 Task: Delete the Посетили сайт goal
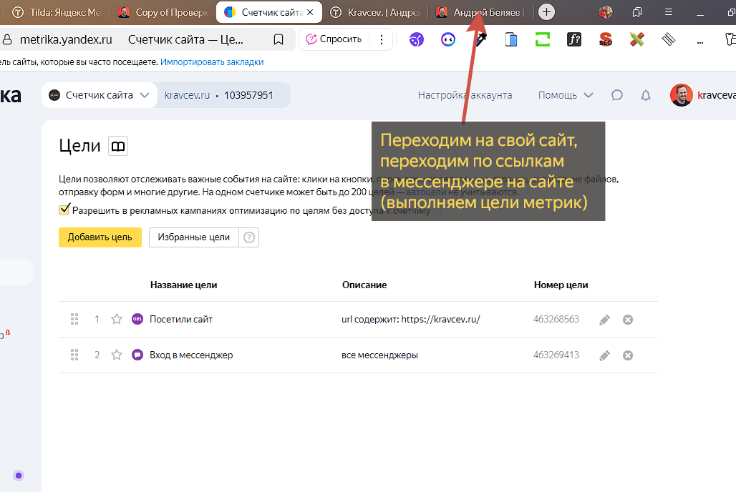coord(628,320)
